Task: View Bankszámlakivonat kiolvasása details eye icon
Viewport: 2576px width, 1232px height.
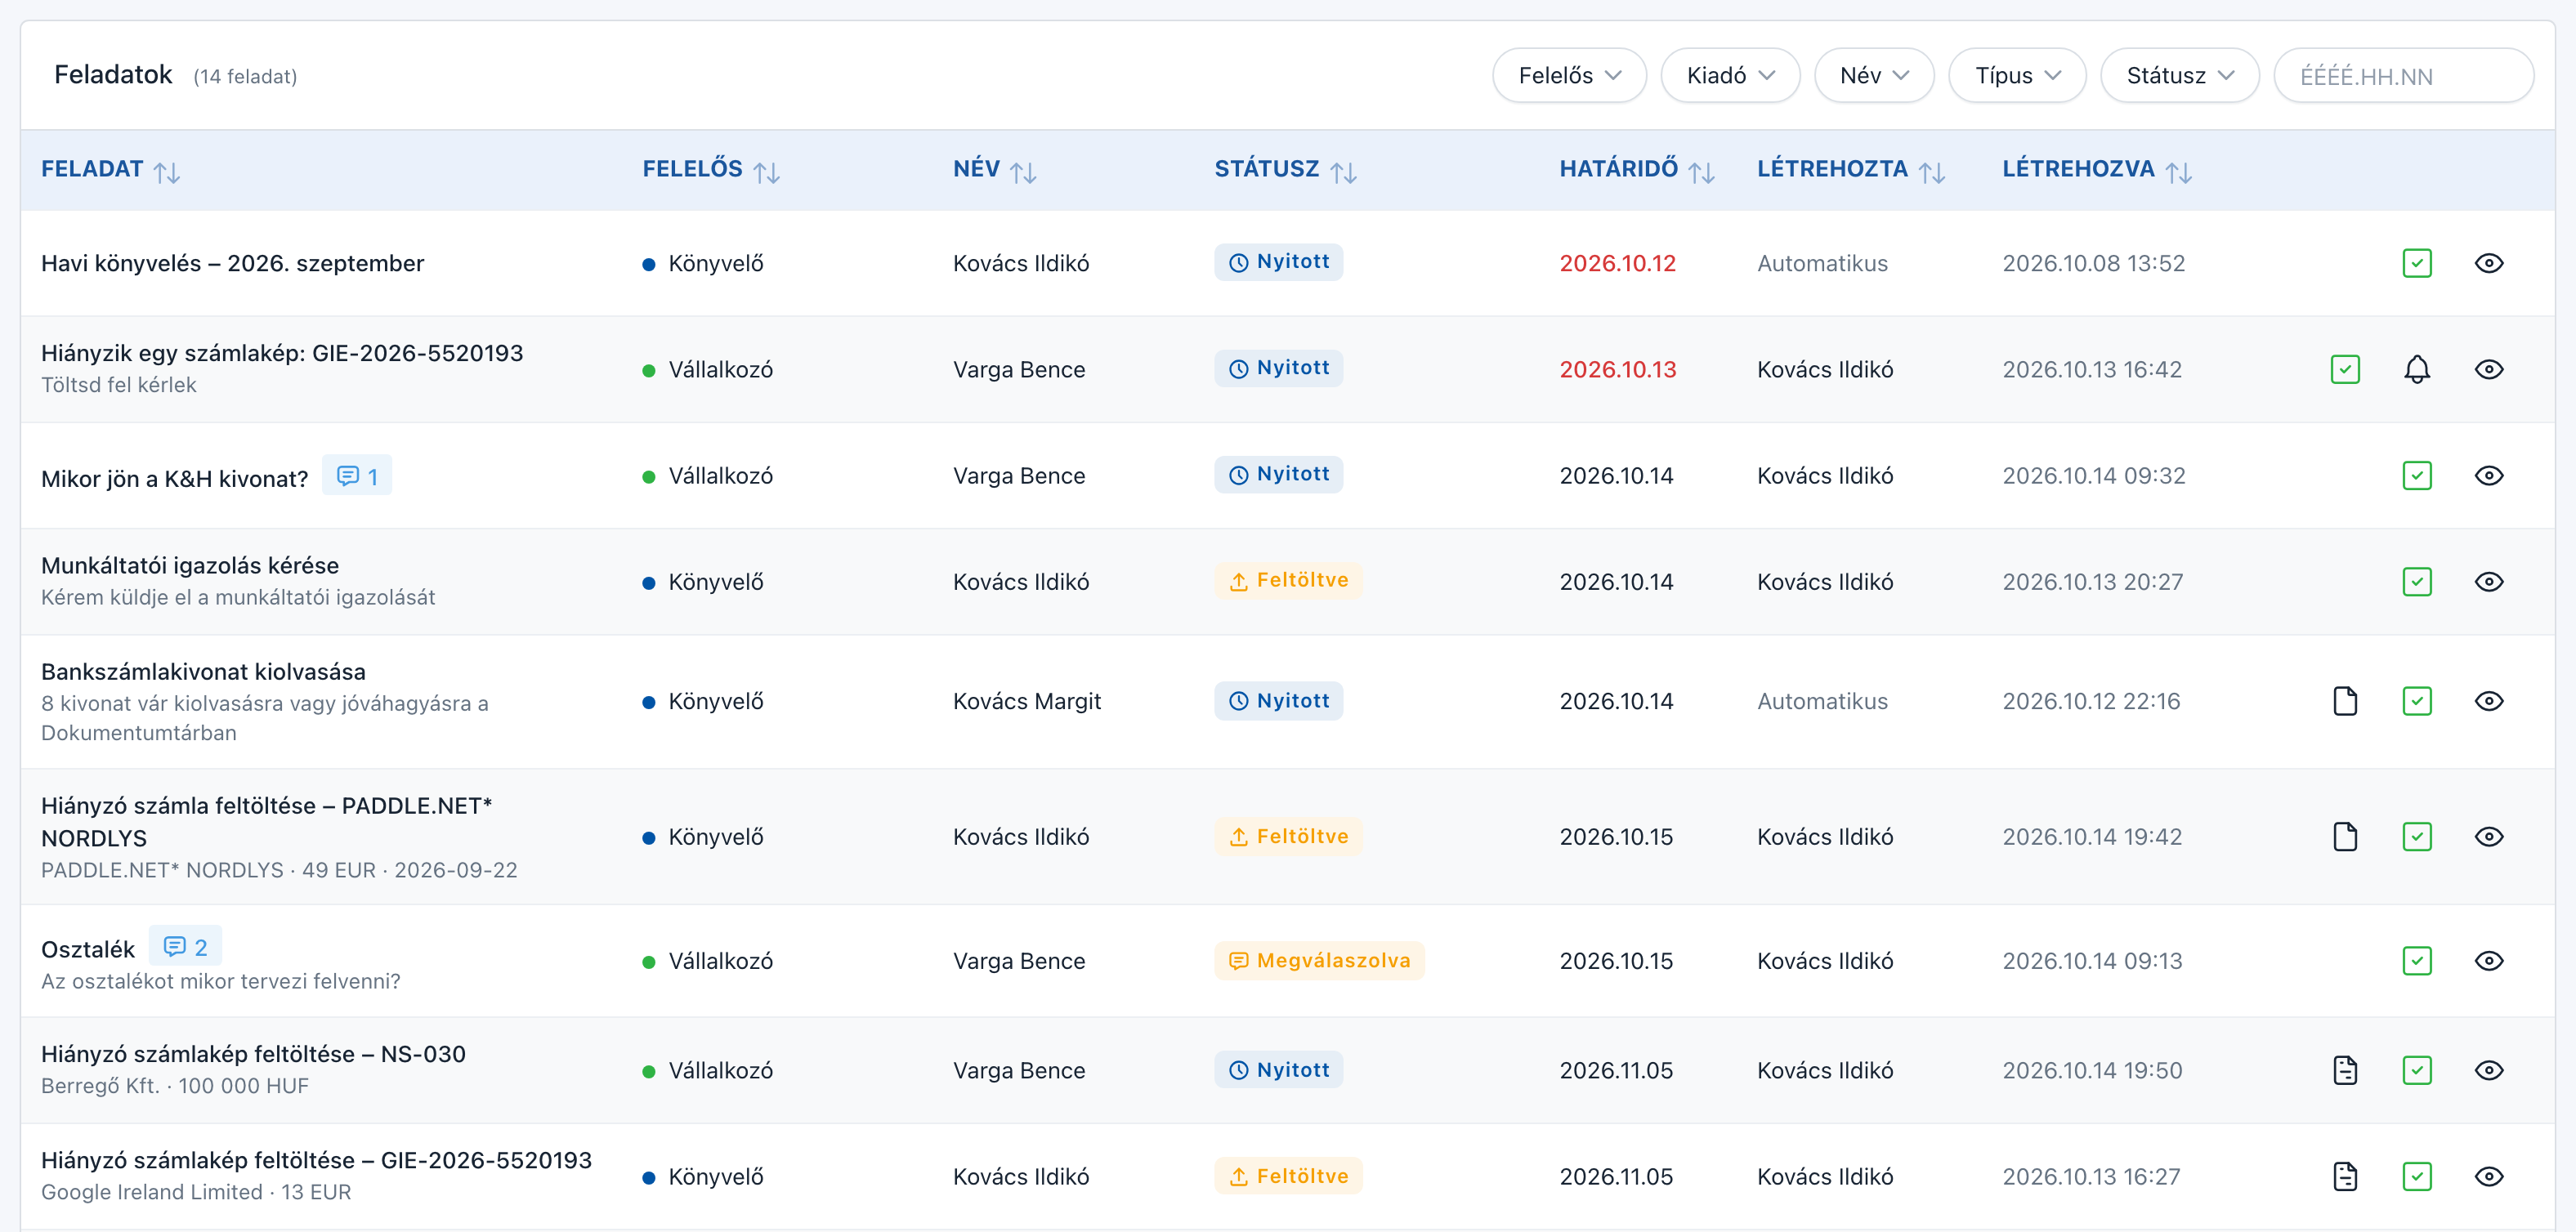Action: 2489,701
